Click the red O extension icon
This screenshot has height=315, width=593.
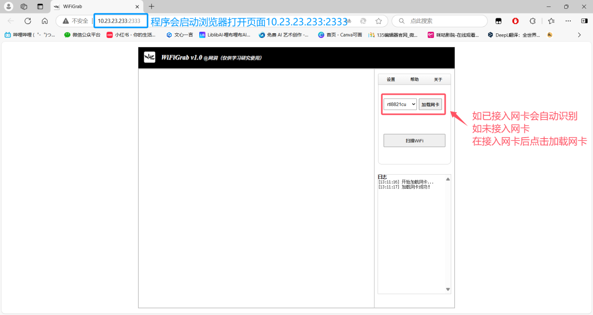point(516,21)
